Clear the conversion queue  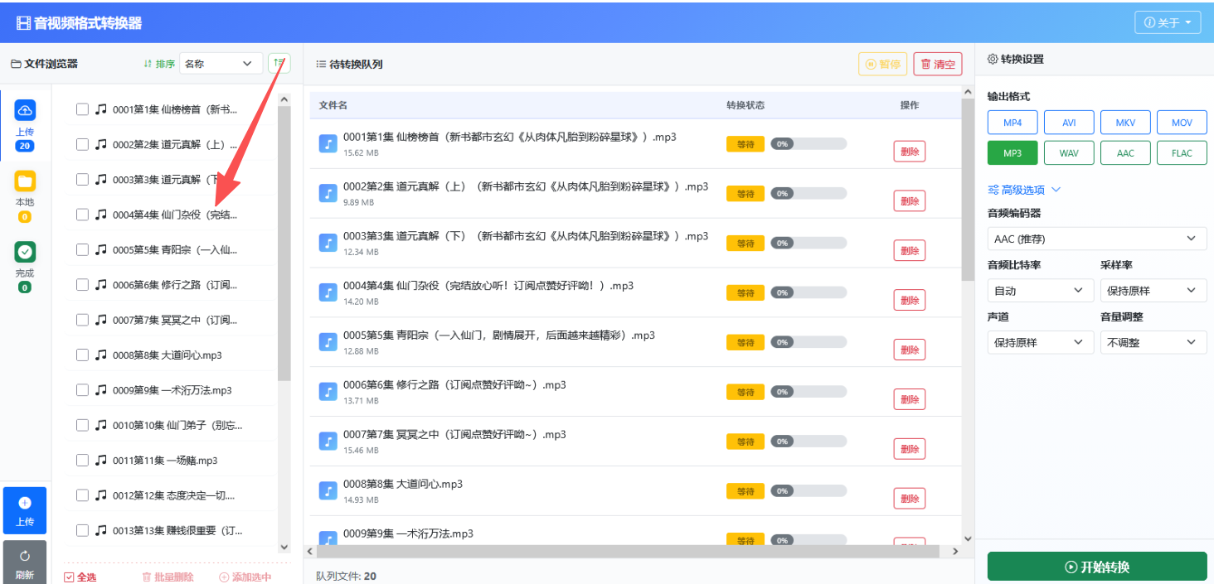pos(938,64)
